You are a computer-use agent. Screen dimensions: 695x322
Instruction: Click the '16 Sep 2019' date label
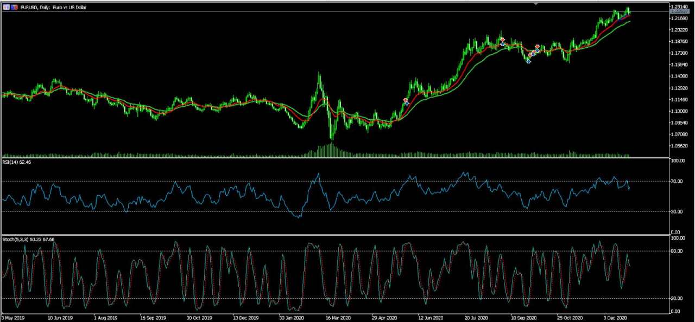tap(152, 318)
